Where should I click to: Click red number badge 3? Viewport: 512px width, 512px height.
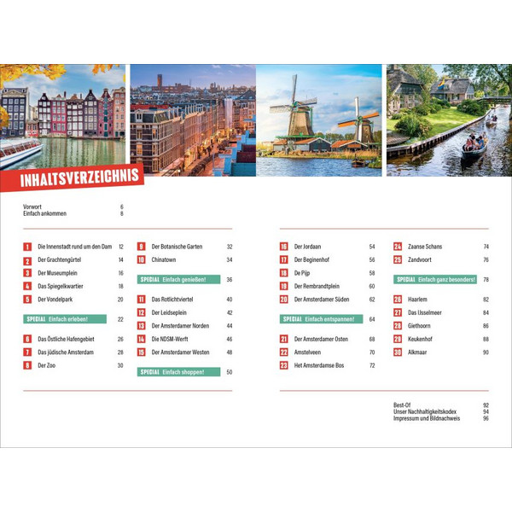[x=27, y=273]
